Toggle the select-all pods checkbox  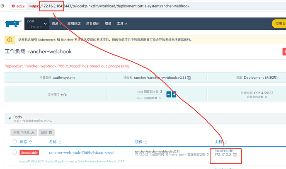pos(15,142)
